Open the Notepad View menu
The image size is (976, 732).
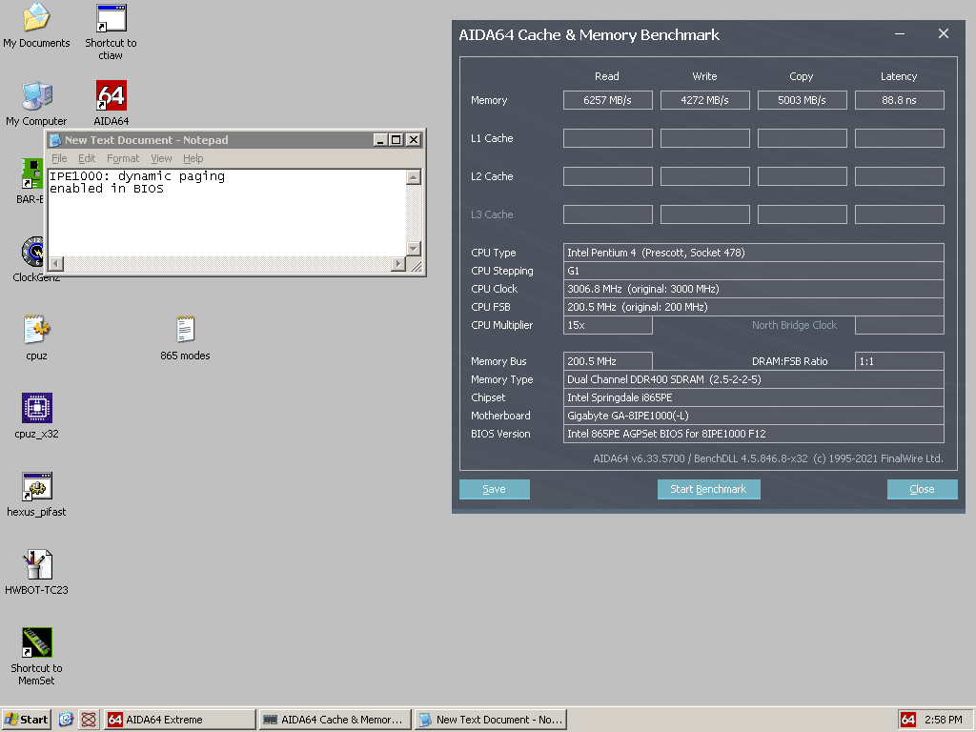click(x=161, y=159)
